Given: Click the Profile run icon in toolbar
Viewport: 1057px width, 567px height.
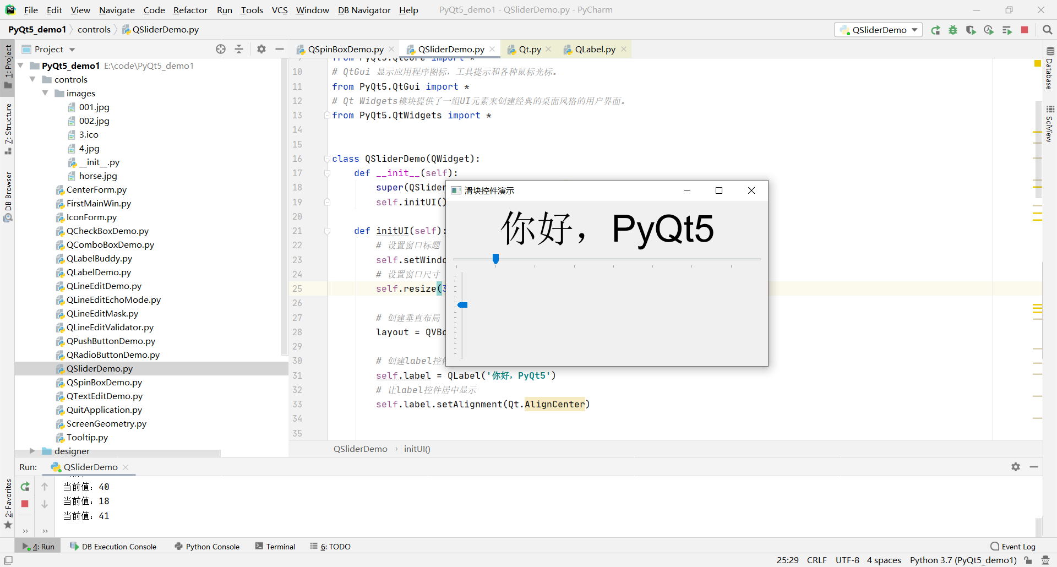Looking at the screenshot, I should coord(989,30).
